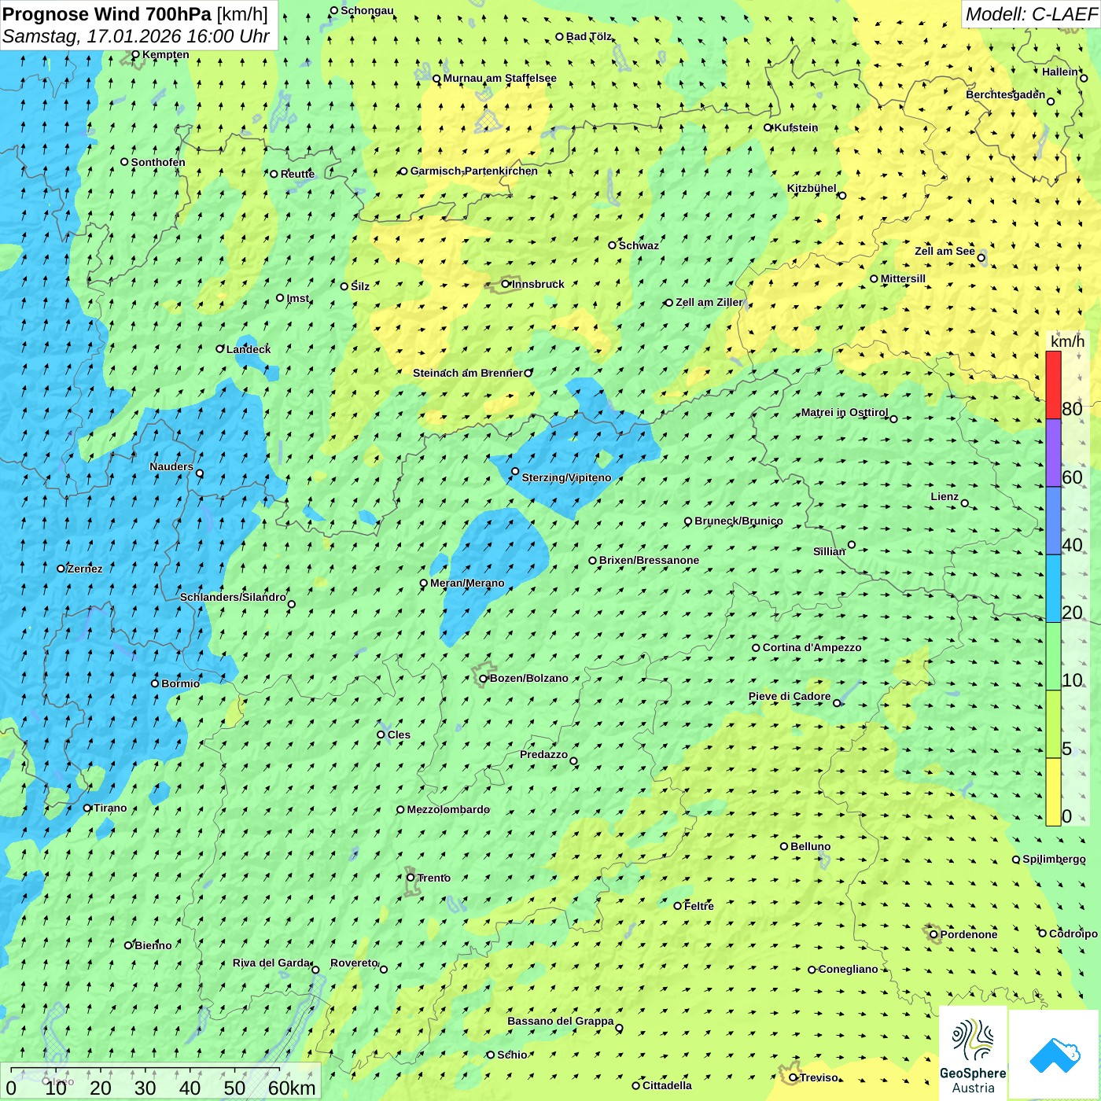
Task: Select the red legend color above 80
Action: click(x=1053, y=385)
